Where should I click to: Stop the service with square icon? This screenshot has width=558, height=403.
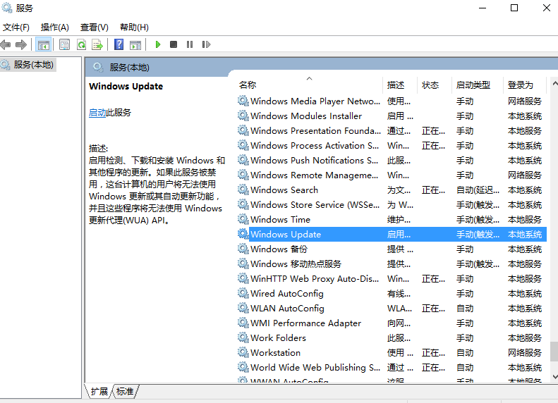click(174, 44)
